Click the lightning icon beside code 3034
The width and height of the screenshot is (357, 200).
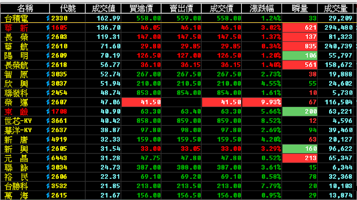click(x=48, y=167)
